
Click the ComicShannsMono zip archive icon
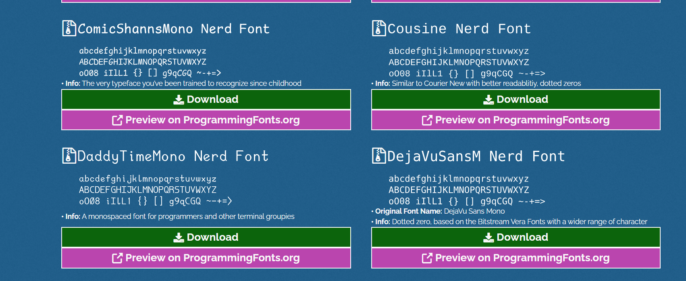click(x=69, y=28)
